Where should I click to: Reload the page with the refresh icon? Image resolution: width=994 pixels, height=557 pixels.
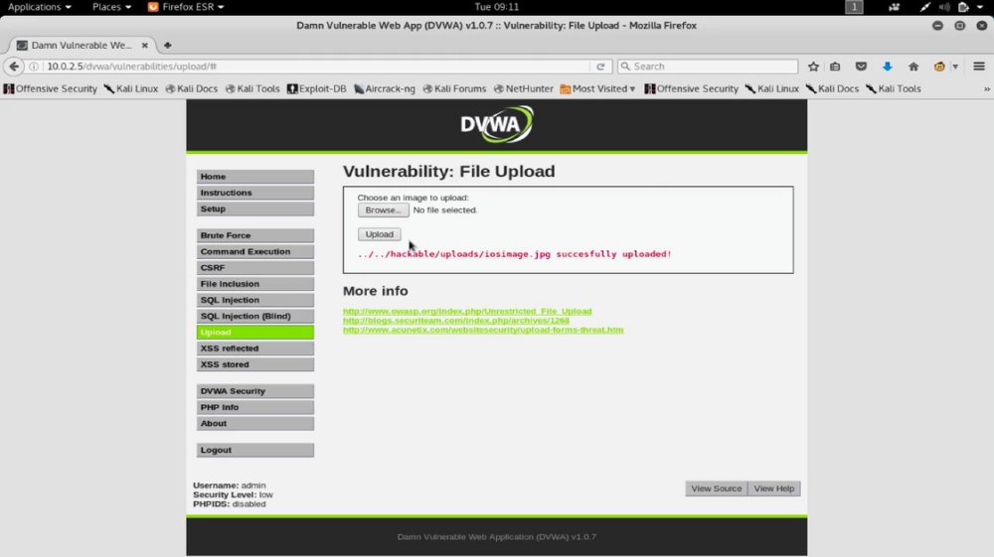pyautogui.click(x=600, y=67)
